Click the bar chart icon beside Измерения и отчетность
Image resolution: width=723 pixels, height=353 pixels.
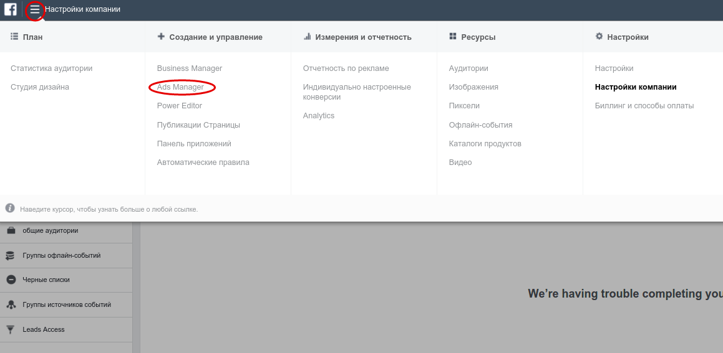307,36
